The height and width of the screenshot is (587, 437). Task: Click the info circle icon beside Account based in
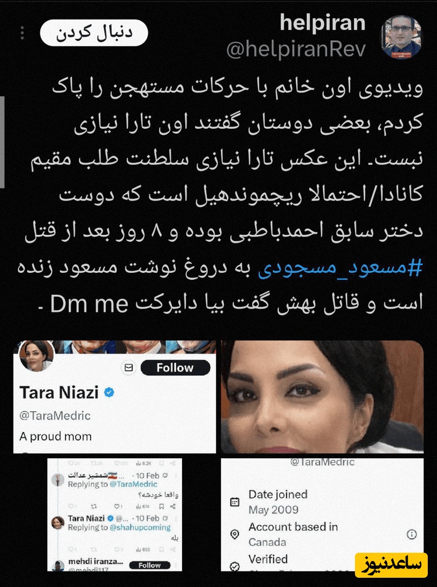pyautogui.click(x=411, y=534)
